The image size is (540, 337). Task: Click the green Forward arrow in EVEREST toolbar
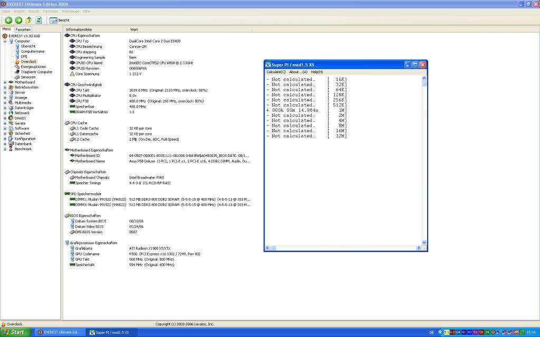[18, 21]
